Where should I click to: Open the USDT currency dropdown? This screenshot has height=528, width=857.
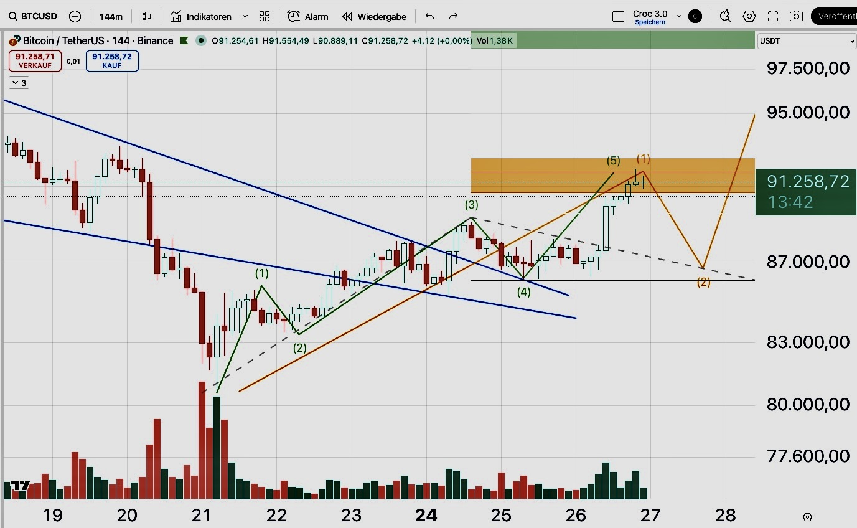coord(807,41)
